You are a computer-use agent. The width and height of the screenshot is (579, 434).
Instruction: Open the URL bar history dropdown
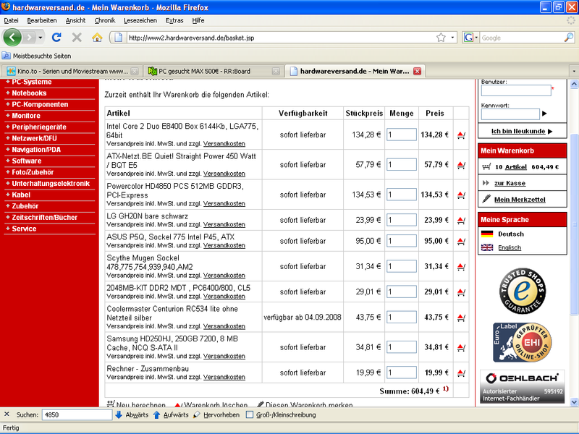point(452,38)
